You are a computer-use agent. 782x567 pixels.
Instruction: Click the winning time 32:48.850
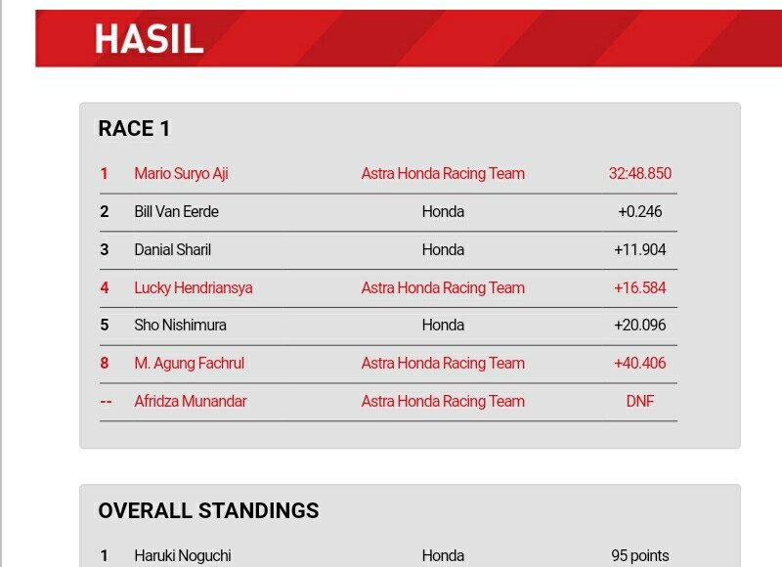pyautogui.click(x=639, y=174)
